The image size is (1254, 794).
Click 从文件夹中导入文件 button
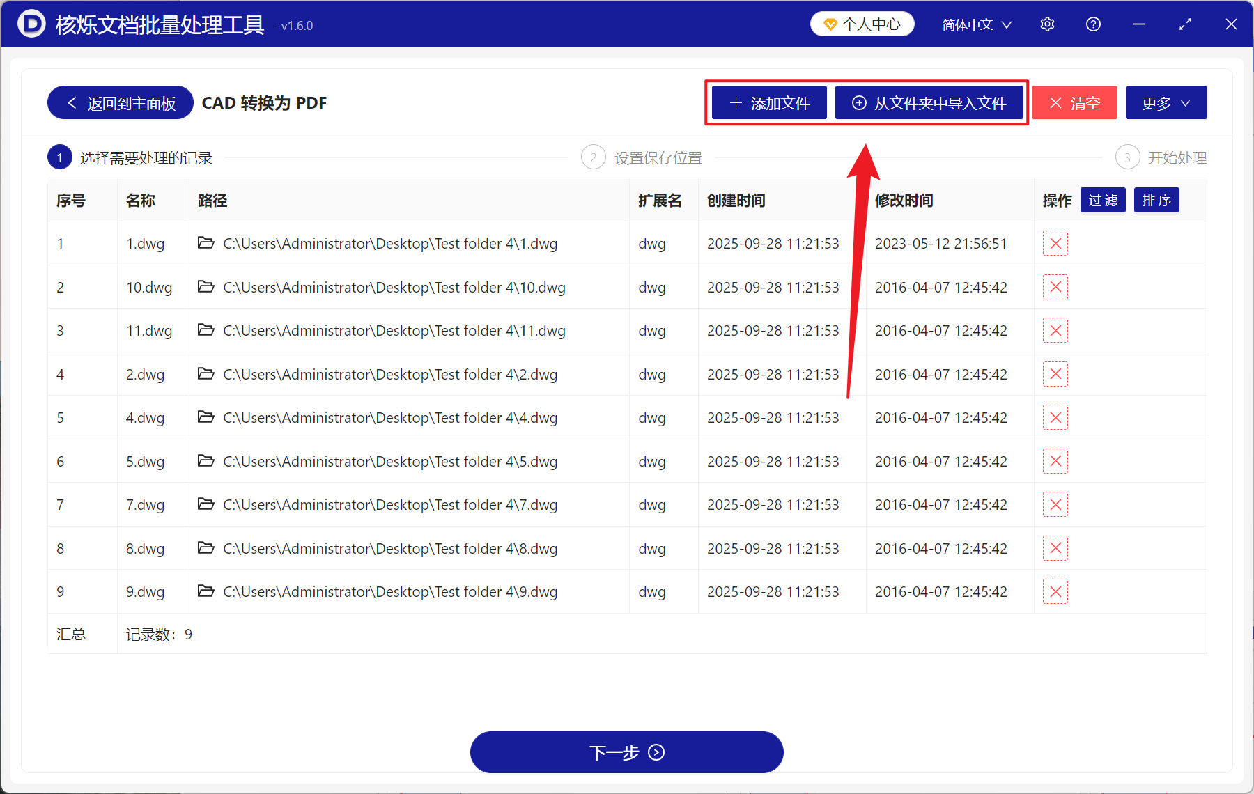tap(929, 102)
